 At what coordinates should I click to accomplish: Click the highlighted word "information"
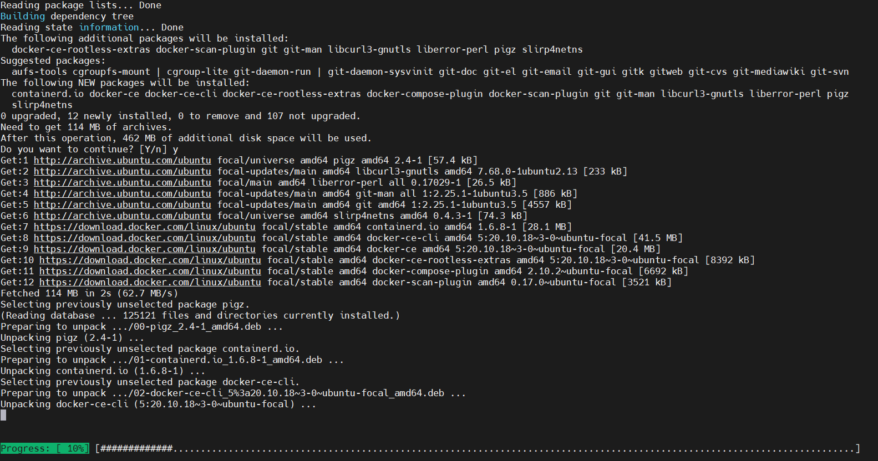(109, 28)
